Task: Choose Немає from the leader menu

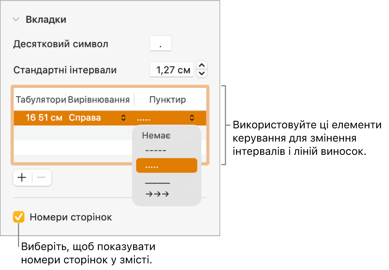Action: click(x=156, y=135)
